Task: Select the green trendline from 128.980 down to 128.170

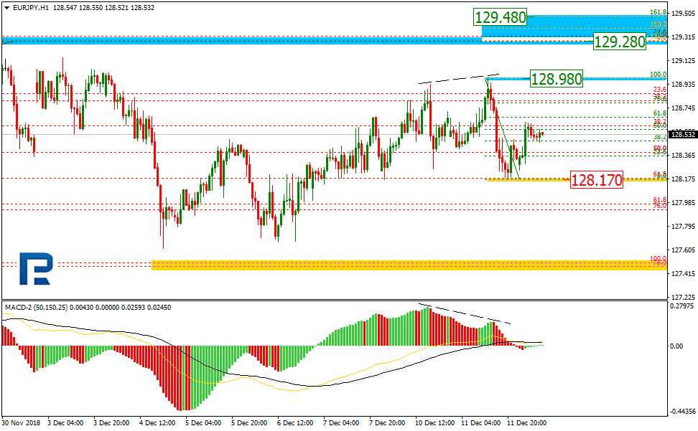Action: (x=503, y=129)
